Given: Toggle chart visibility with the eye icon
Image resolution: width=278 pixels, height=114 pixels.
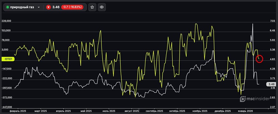Looking at the screenshot, I should click(102, 7).
